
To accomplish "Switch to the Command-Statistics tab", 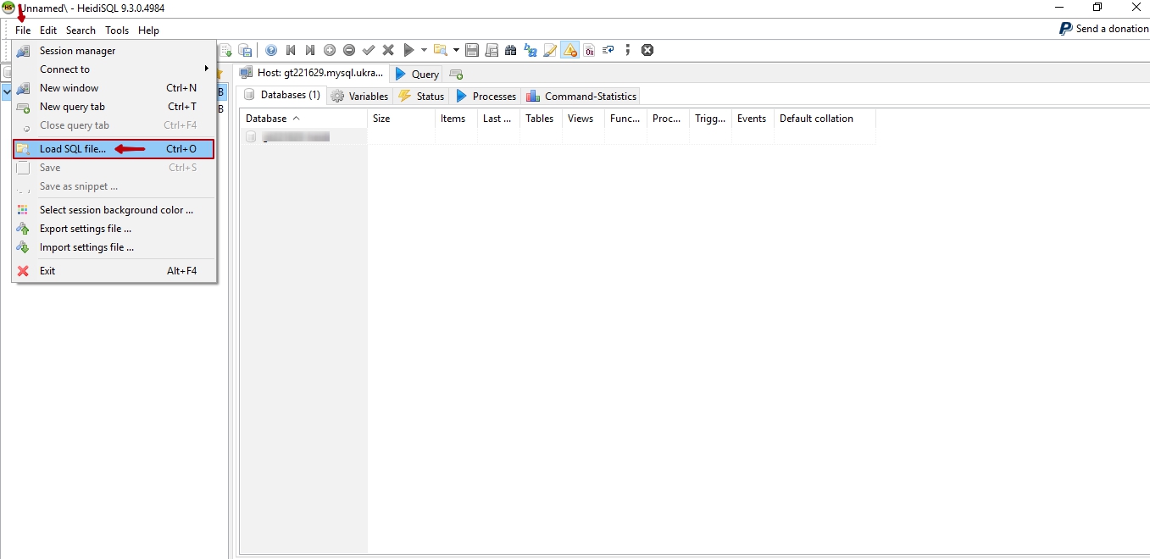I will click(x=581, y=97).
